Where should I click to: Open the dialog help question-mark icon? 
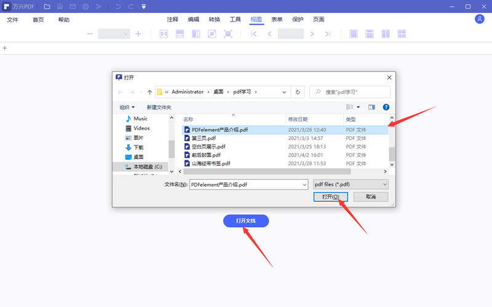click(386, 107)
